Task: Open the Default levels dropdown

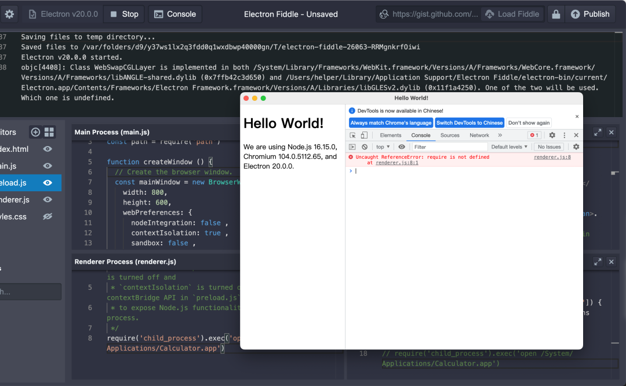Action: click(509, 147)
